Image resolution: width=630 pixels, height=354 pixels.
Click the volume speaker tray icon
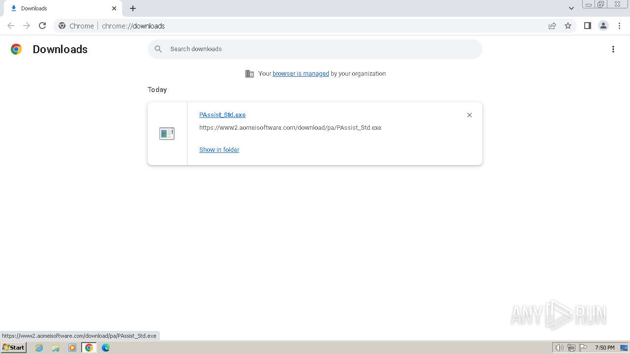click(559, 348)
